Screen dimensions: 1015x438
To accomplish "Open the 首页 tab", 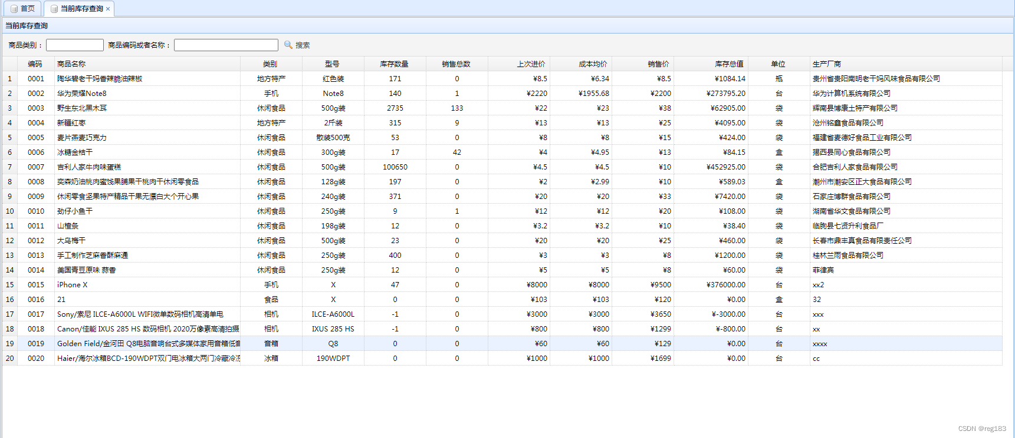I will 22,8.
